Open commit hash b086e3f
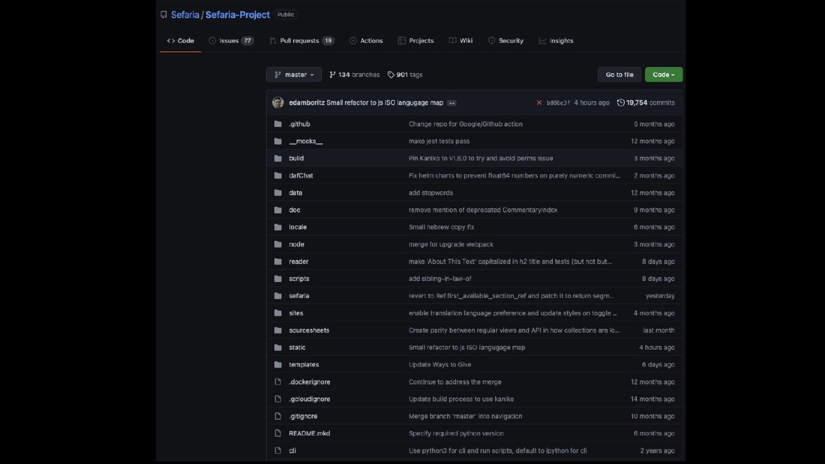 pos(558,103)
